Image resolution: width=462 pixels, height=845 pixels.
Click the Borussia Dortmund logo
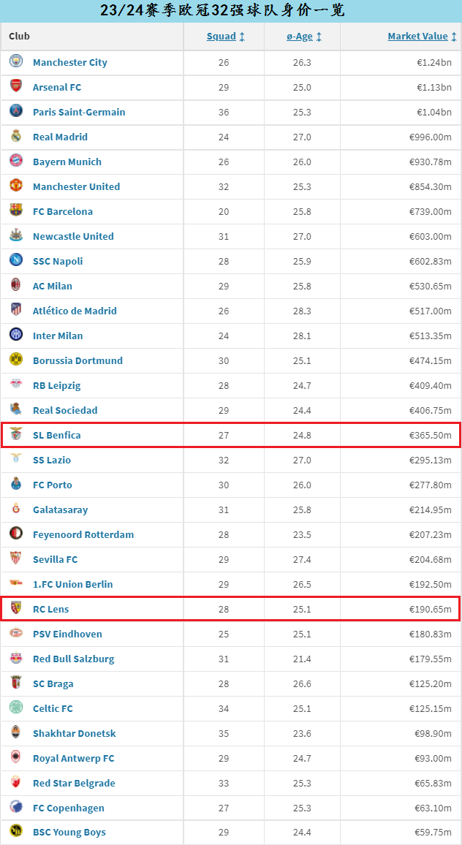click(16, 360)
